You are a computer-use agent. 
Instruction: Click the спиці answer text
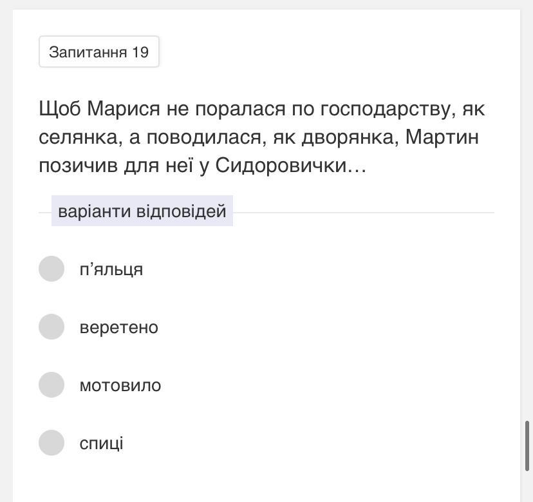(102, 443)
